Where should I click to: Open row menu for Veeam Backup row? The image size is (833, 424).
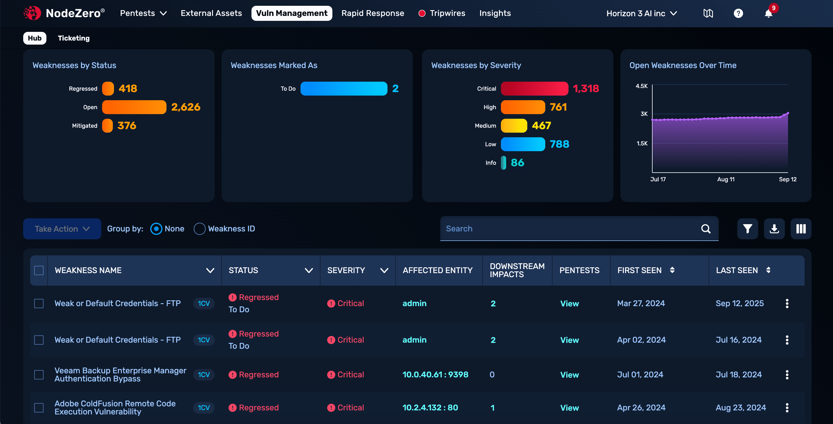[x=787, y=374]
